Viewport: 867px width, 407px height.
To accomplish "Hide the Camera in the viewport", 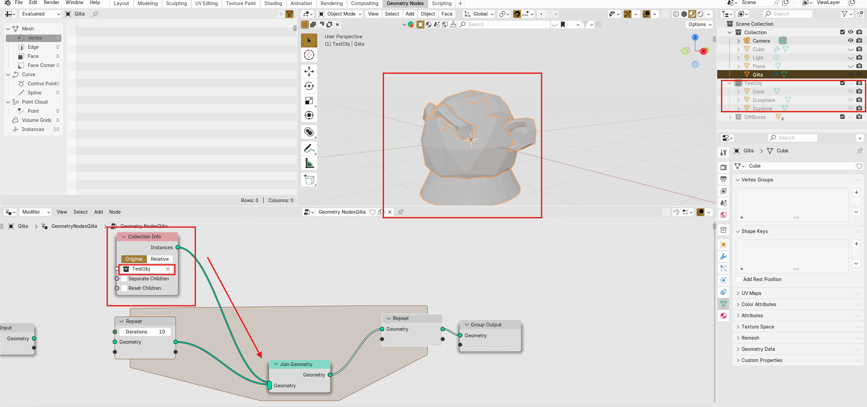I will coord(850,41).
